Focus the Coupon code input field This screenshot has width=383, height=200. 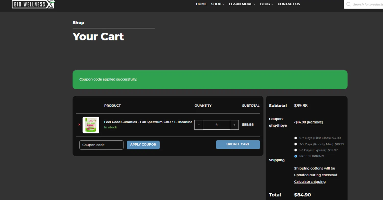[101, 145]
